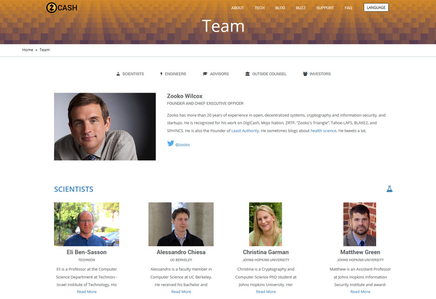Screen dimensions: 436x299
Task: Read More about Matthew Green
Action: tap(360, 291)
